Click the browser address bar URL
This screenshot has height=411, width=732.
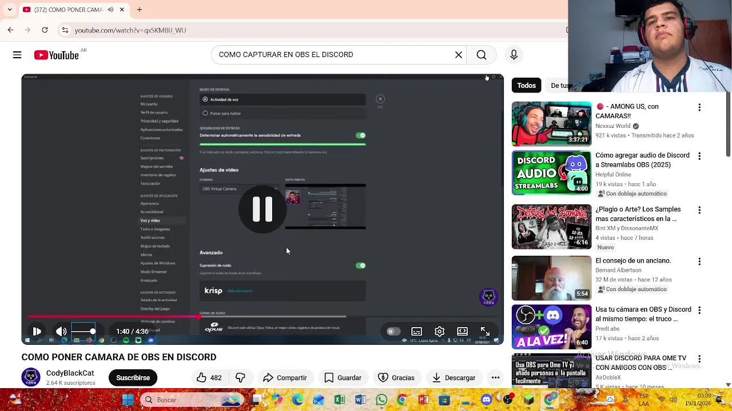(x=130, y=30)
